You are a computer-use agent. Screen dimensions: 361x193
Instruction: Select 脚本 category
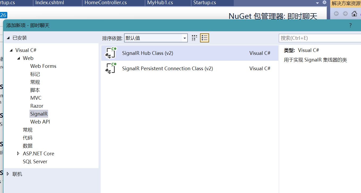35,90
